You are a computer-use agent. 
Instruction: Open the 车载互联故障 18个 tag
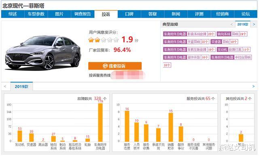[x=189, y=49]
